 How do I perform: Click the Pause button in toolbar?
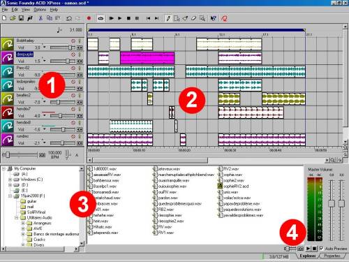pyautogui.click(x=137, y=18)
